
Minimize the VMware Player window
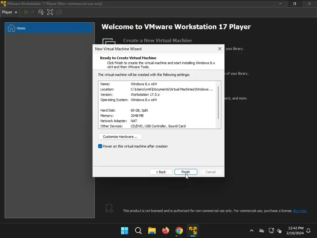click(280, 4)
